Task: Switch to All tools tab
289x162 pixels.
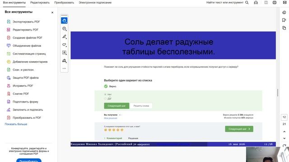Action: (x=14, y=3)
